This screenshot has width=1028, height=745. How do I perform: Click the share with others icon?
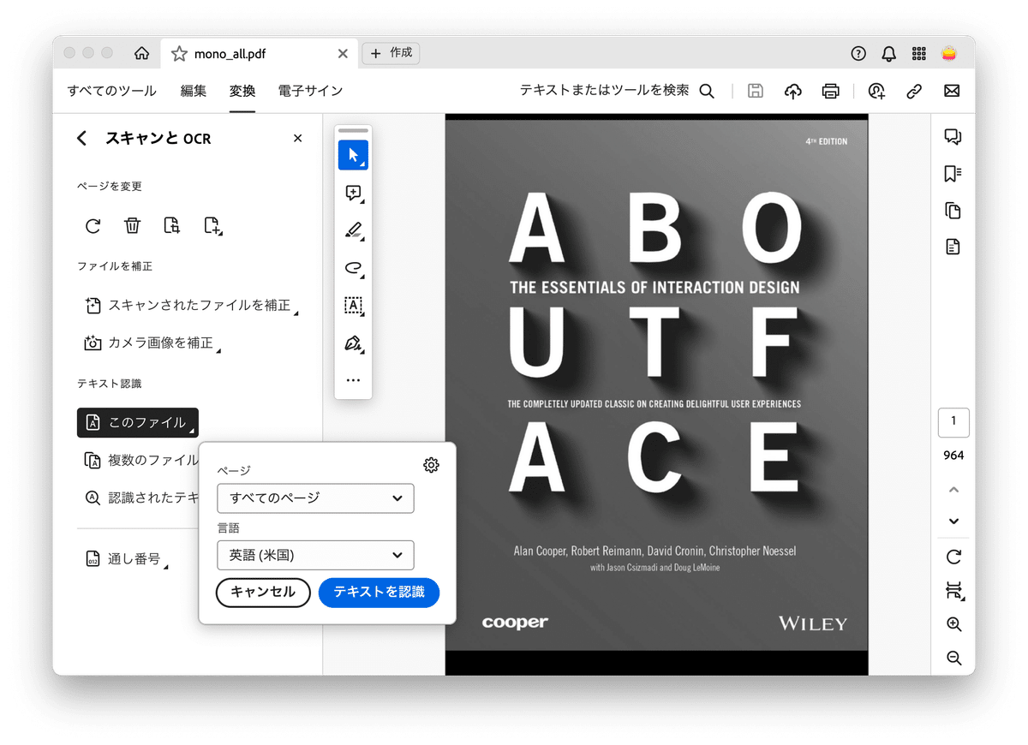pos(876,91)
